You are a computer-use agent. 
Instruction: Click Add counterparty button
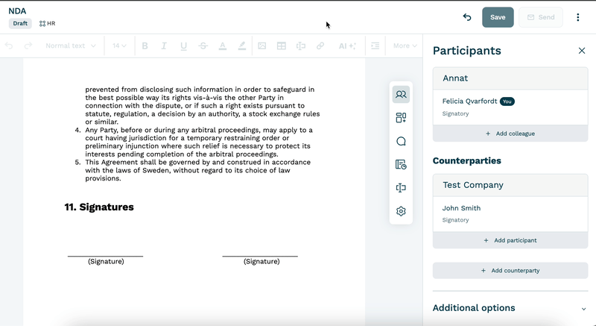(510, 271)
